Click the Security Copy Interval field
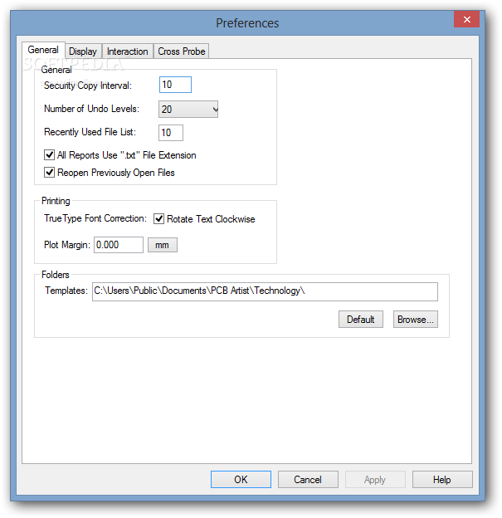 click(175, 85)
